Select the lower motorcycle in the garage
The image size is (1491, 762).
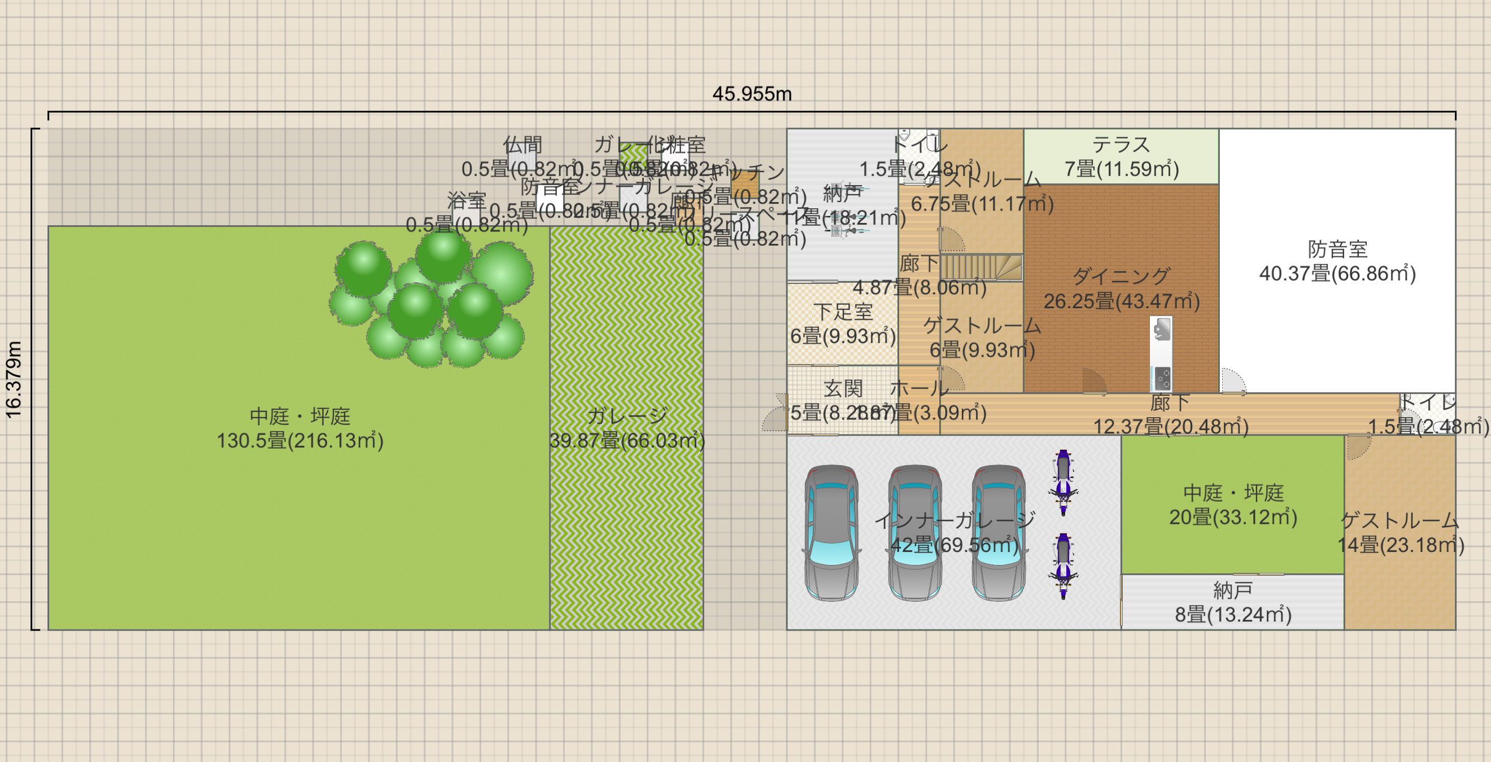1063,567
